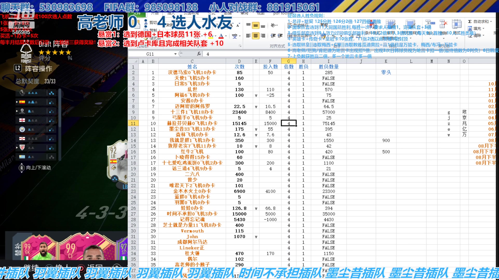Switch to the 视图 ribbon tab
Viewport: 499px width, 280px height.
pyautogui.click(x=260, y=13)
